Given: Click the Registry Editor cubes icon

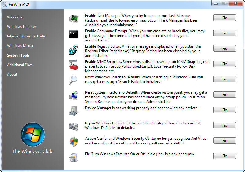Looking at the screenshot, I should pos(73,50).
